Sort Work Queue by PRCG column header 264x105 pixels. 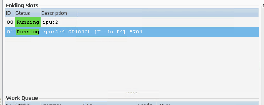point(207,103)
